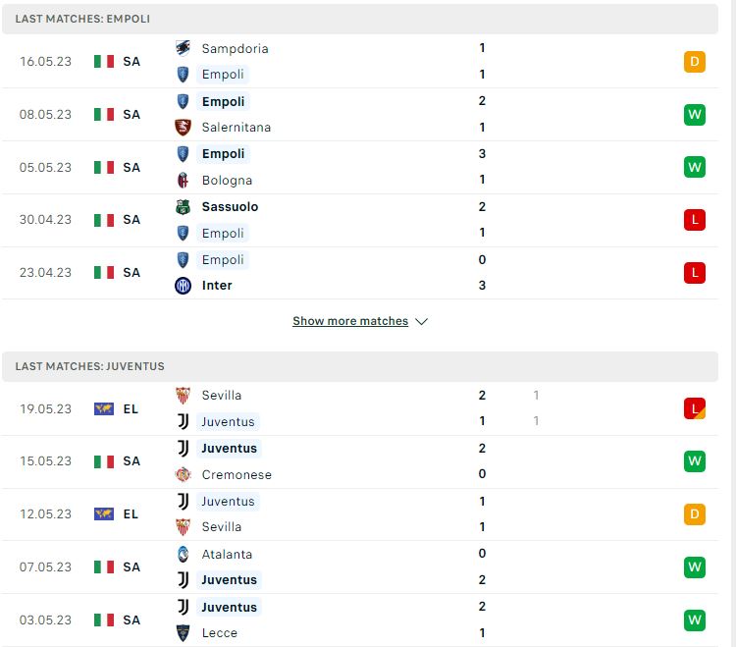736x647 pixels.
Task: Click the red L badge for Empoli vs Inter
Action: 694,273
